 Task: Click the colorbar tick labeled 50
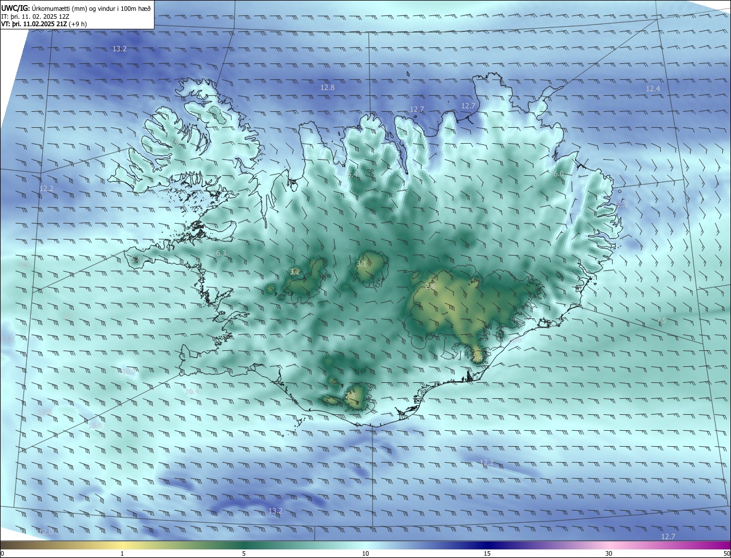(x=726, y=553)
